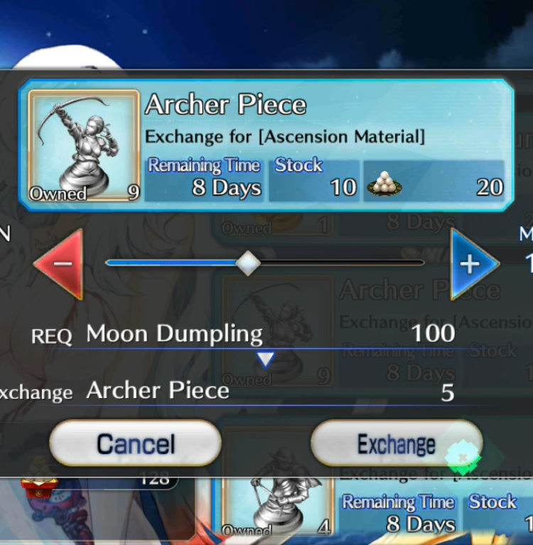Click the white down arrow indicator
The height and width of the screenshot is (545, 533).
click(x=266, y=359)
